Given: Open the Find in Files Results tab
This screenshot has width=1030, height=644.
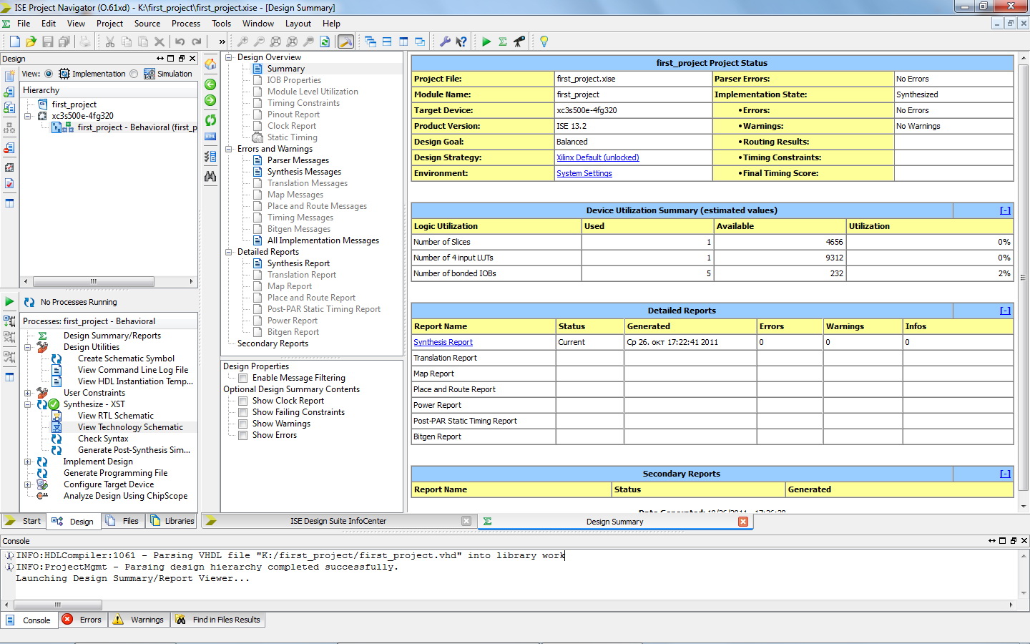Looking at the screenshot, I should [x=217, y=620].
